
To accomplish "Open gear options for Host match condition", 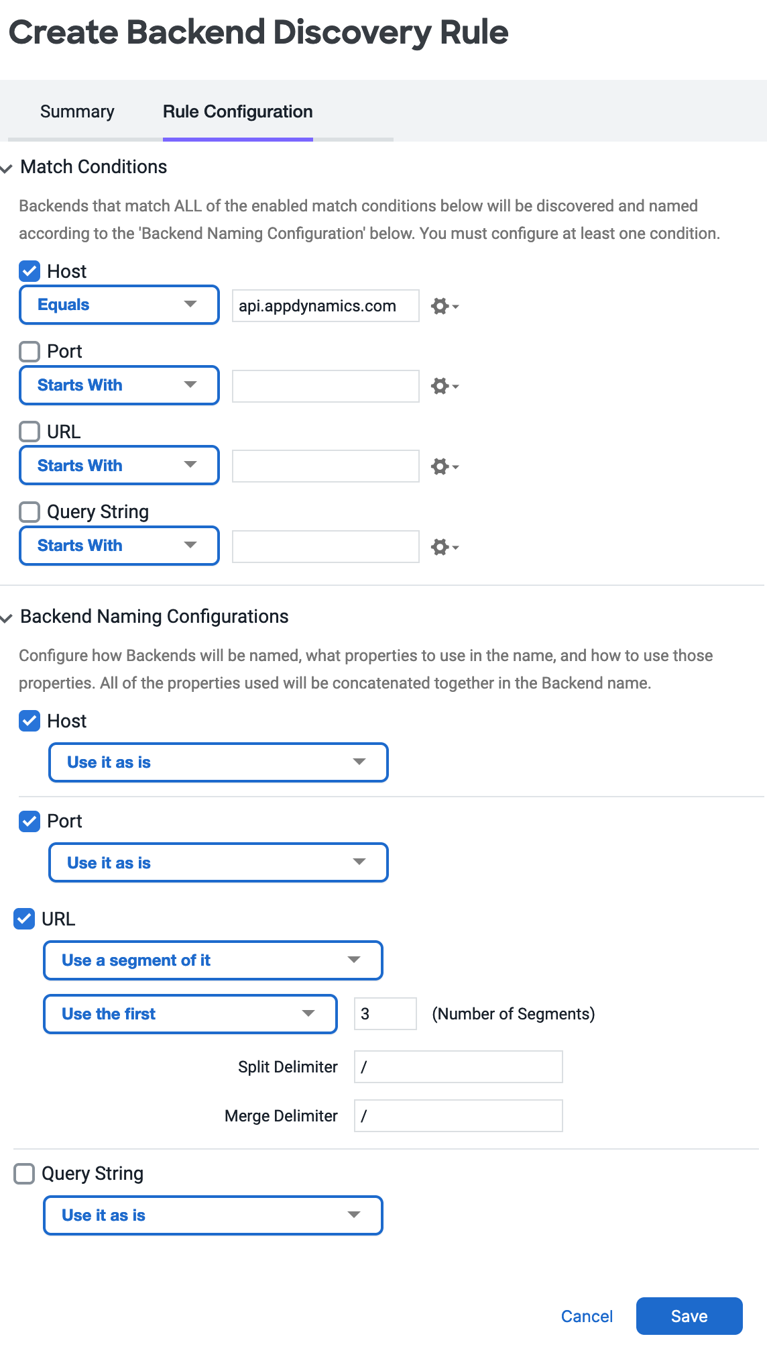I will (x=444, y=306).
